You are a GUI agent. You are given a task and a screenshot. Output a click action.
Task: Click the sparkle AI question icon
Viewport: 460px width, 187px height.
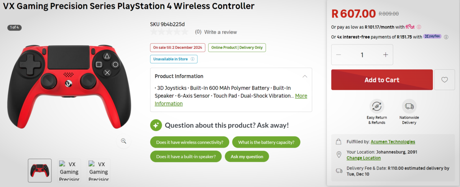pyautogui.click(x=156, y=125)
